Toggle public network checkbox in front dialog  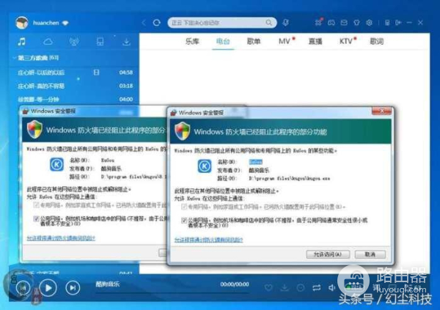click(x=184, y=221)
